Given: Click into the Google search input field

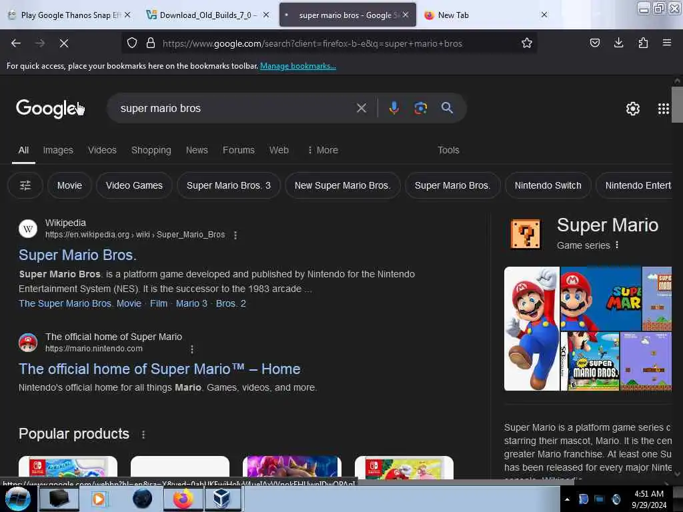Looking at the screenshot, I should 235,108.
